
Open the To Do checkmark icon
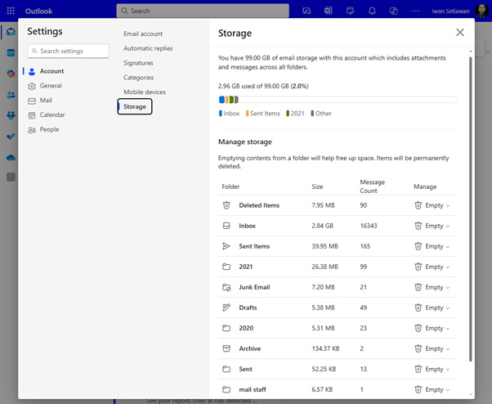(x=11, y=136)
